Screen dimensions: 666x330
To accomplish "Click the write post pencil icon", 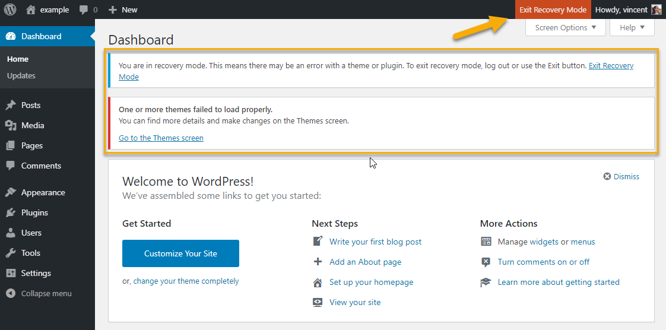I will 318,241.
